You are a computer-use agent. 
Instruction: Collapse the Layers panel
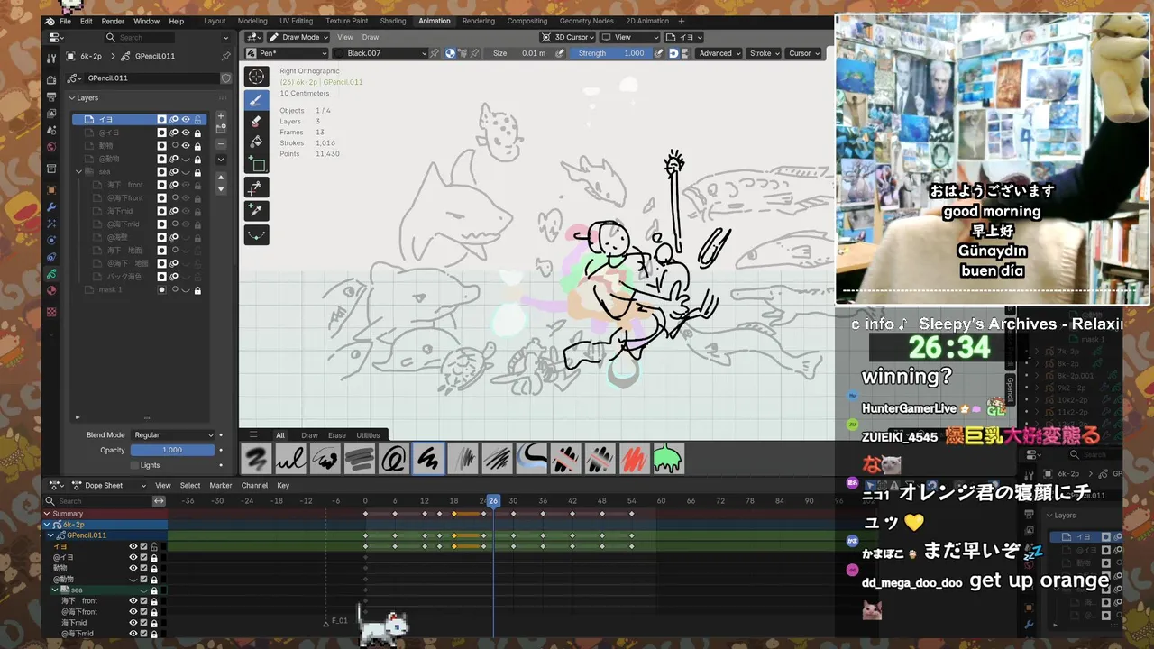click(72, 97)
